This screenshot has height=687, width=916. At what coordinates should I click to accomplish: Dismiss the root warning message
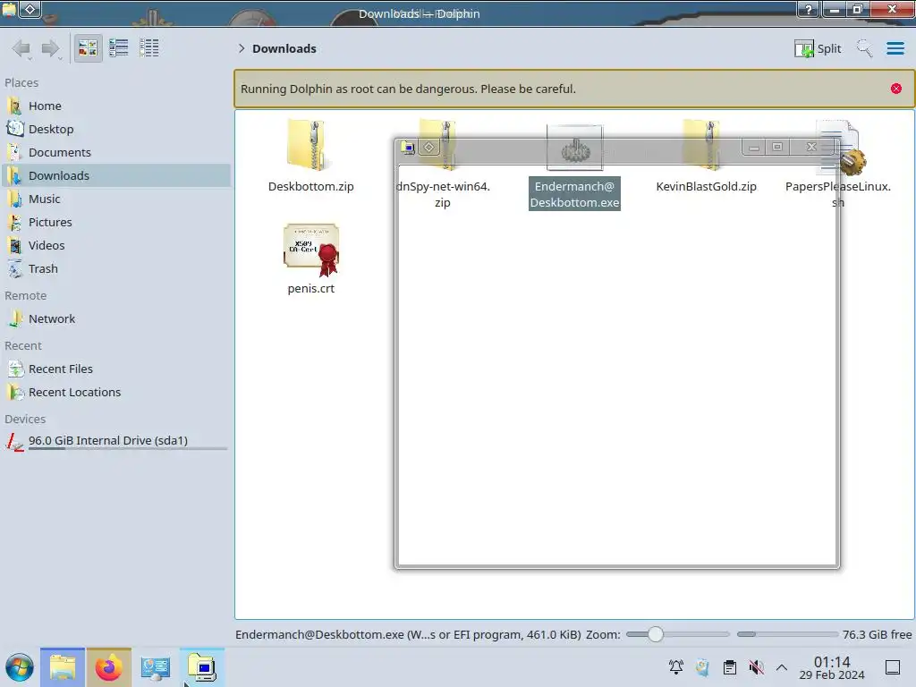[896, 89]
